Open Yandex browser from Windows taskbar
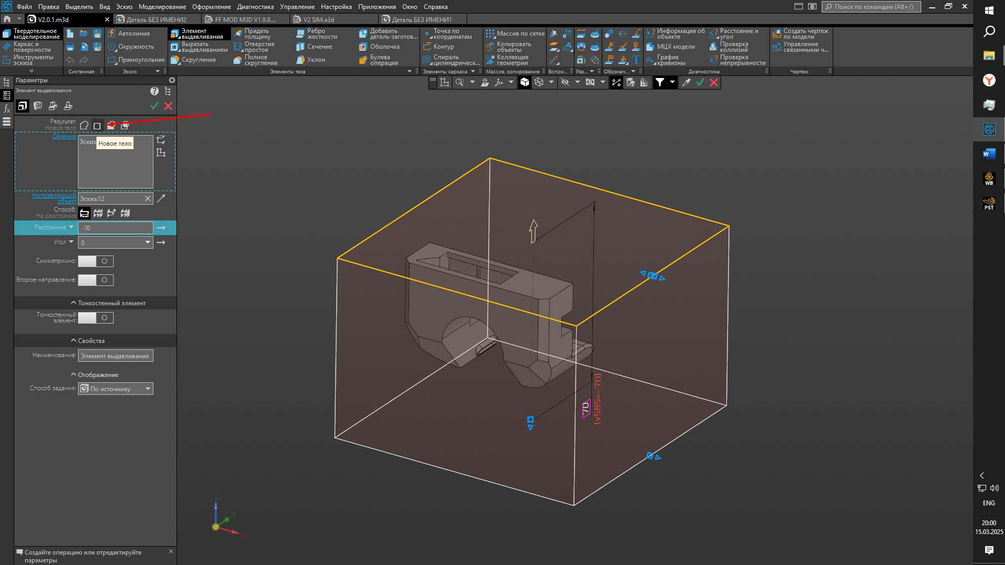 click(989, 80)
